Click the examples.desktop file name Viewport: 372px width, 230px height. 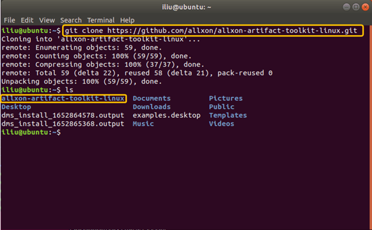coord(166,115)
